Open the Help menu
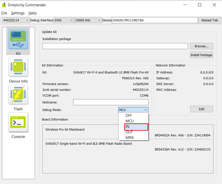 point(33,13)
